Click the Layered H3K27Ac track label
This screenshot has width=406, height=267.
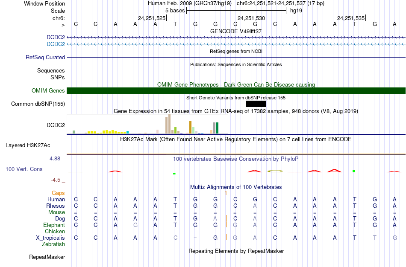coord(28,145)
